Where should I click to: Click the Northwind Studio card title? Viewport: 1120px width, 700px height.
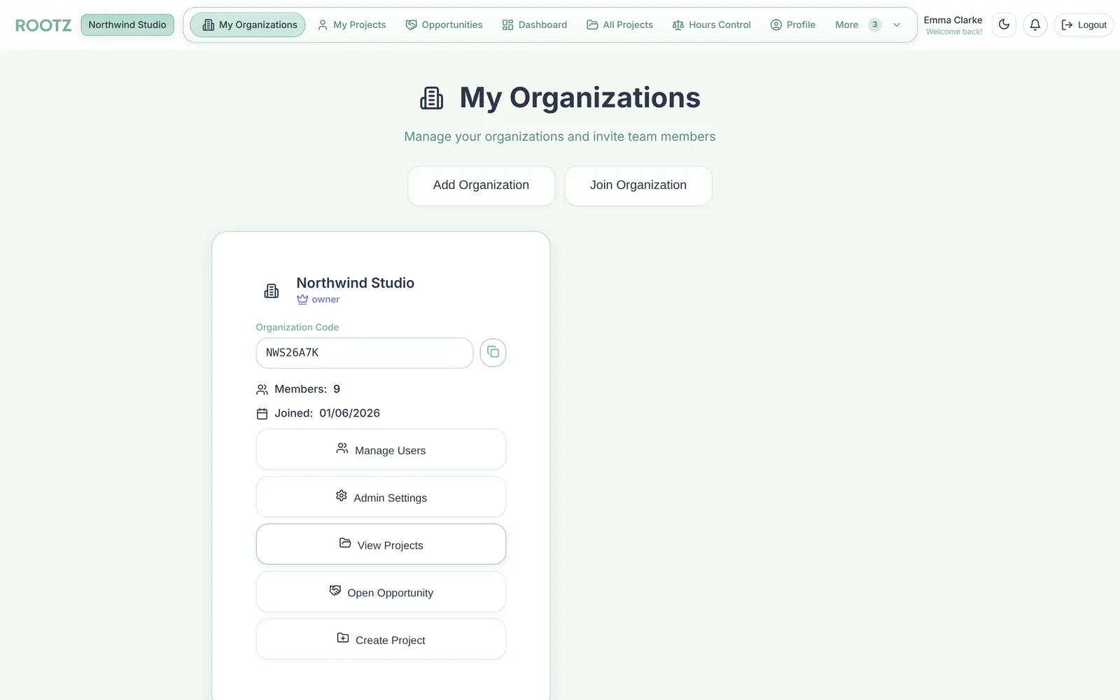click(356, 283)
